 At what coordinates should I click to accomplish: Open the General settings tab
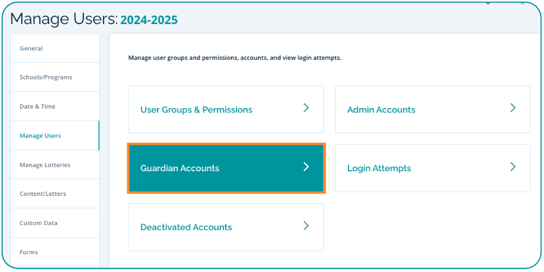31,49
